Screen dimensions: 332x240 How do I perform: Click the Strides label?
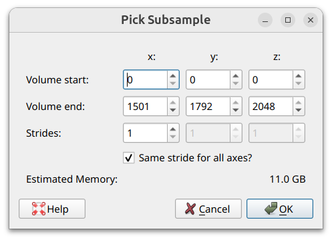43,133
